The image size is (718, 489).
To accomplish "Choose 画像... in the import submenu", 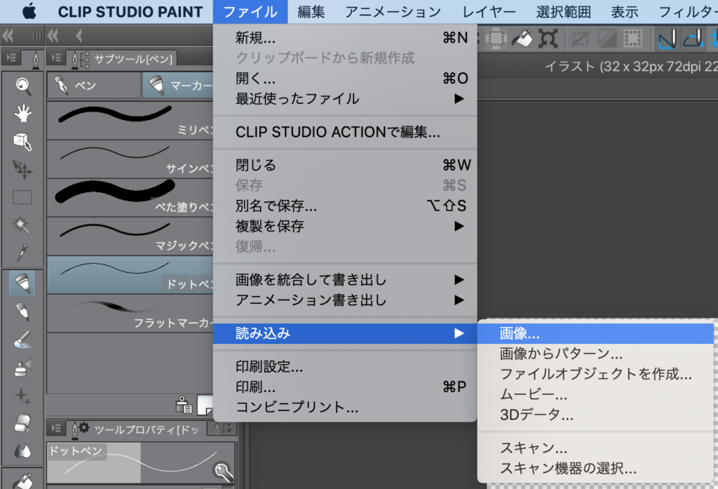I will click(595, 333).
